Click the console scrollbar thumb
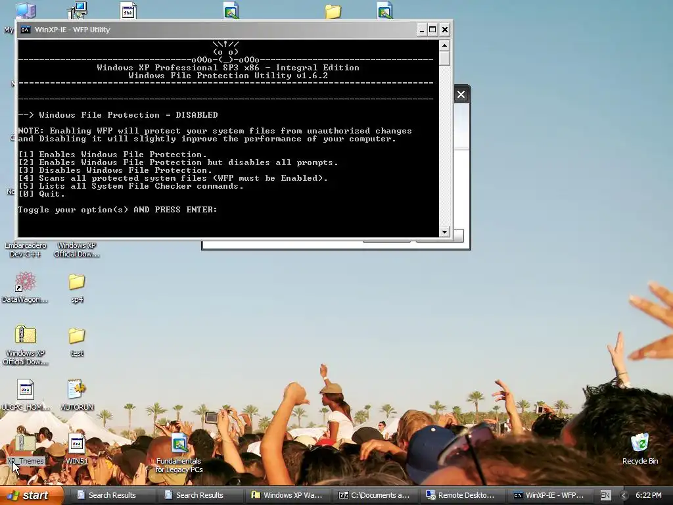 click(445, 58)
